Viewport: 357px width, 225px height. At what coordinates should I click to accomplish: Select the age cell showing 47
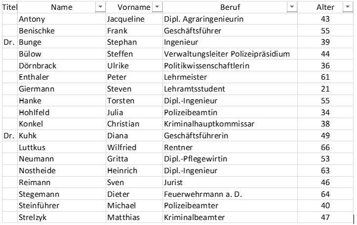pos(325,218)
